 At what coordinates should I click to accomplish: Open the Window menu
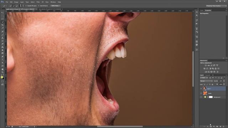coord(53,2)
